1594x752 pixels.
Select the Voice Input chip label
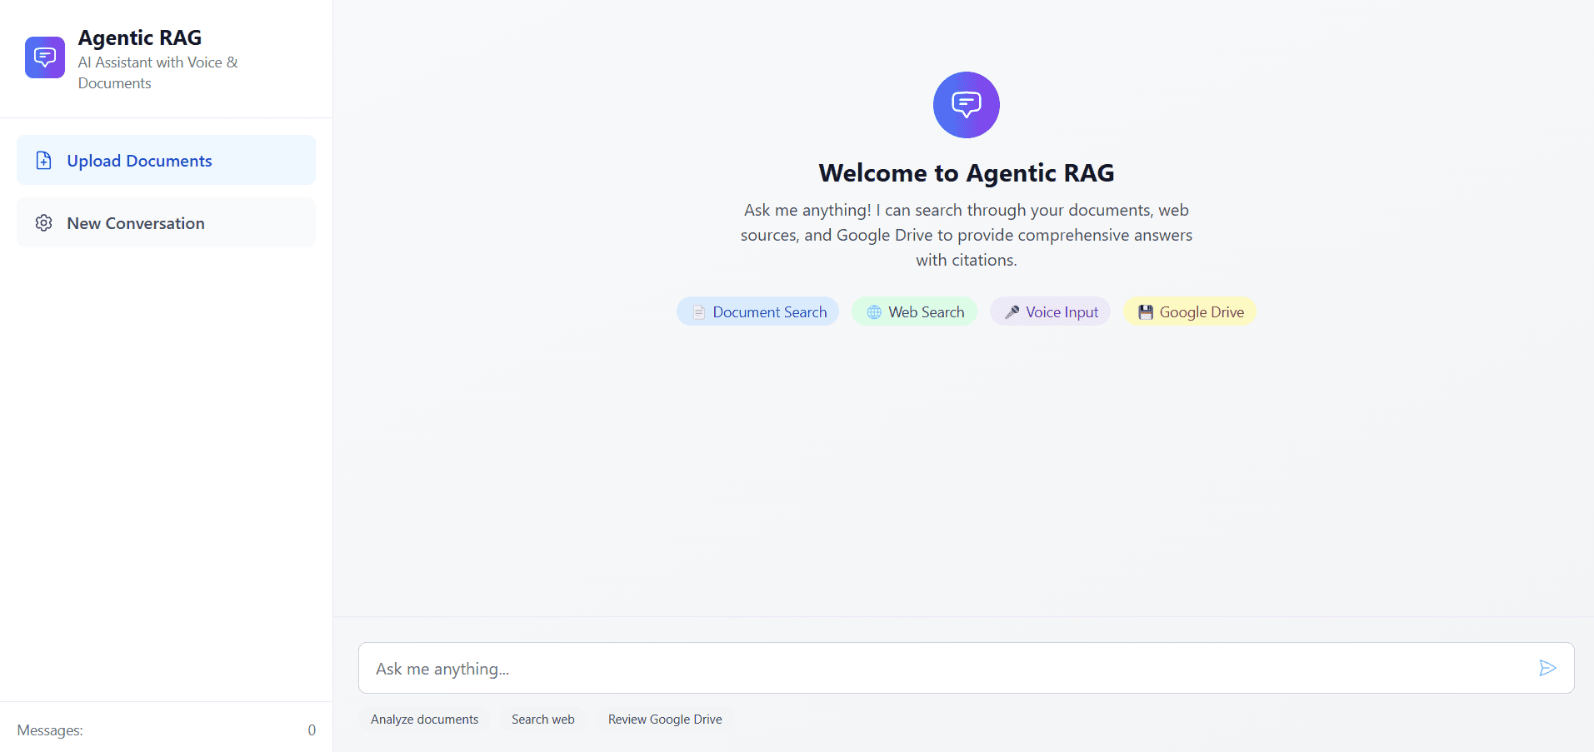[1062, 312]
